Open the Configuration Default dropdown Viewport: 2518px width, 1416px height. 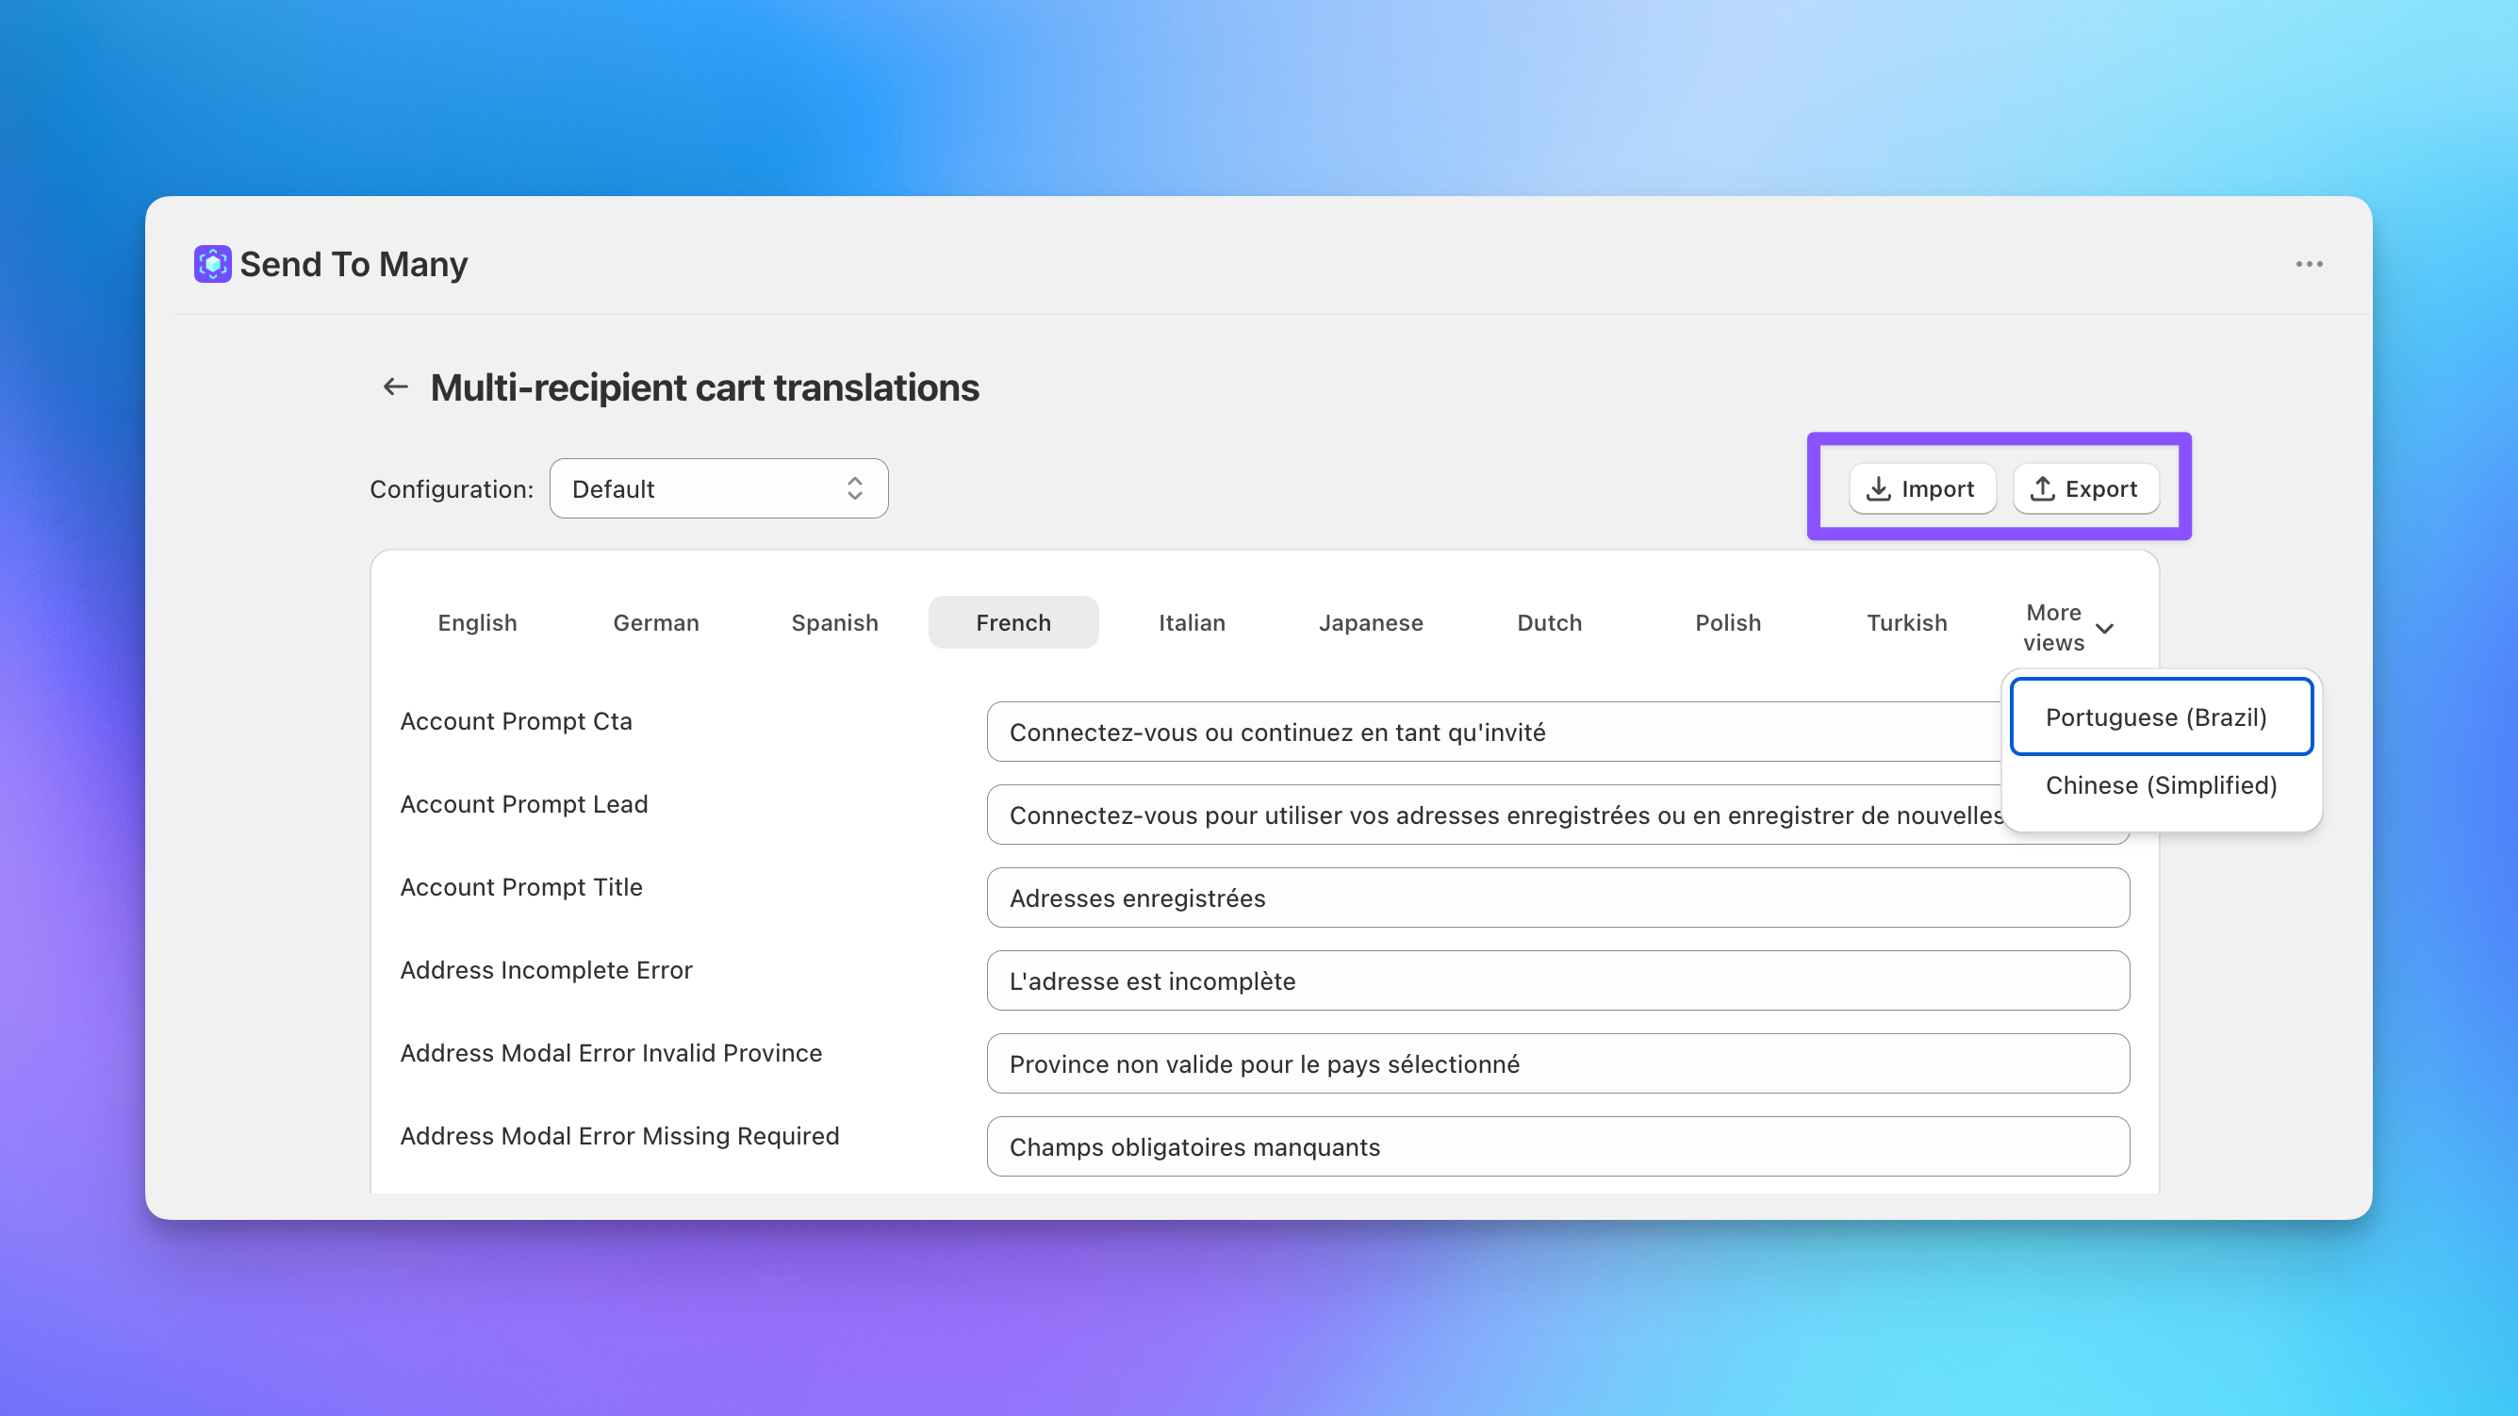click(x=718, y=488)
